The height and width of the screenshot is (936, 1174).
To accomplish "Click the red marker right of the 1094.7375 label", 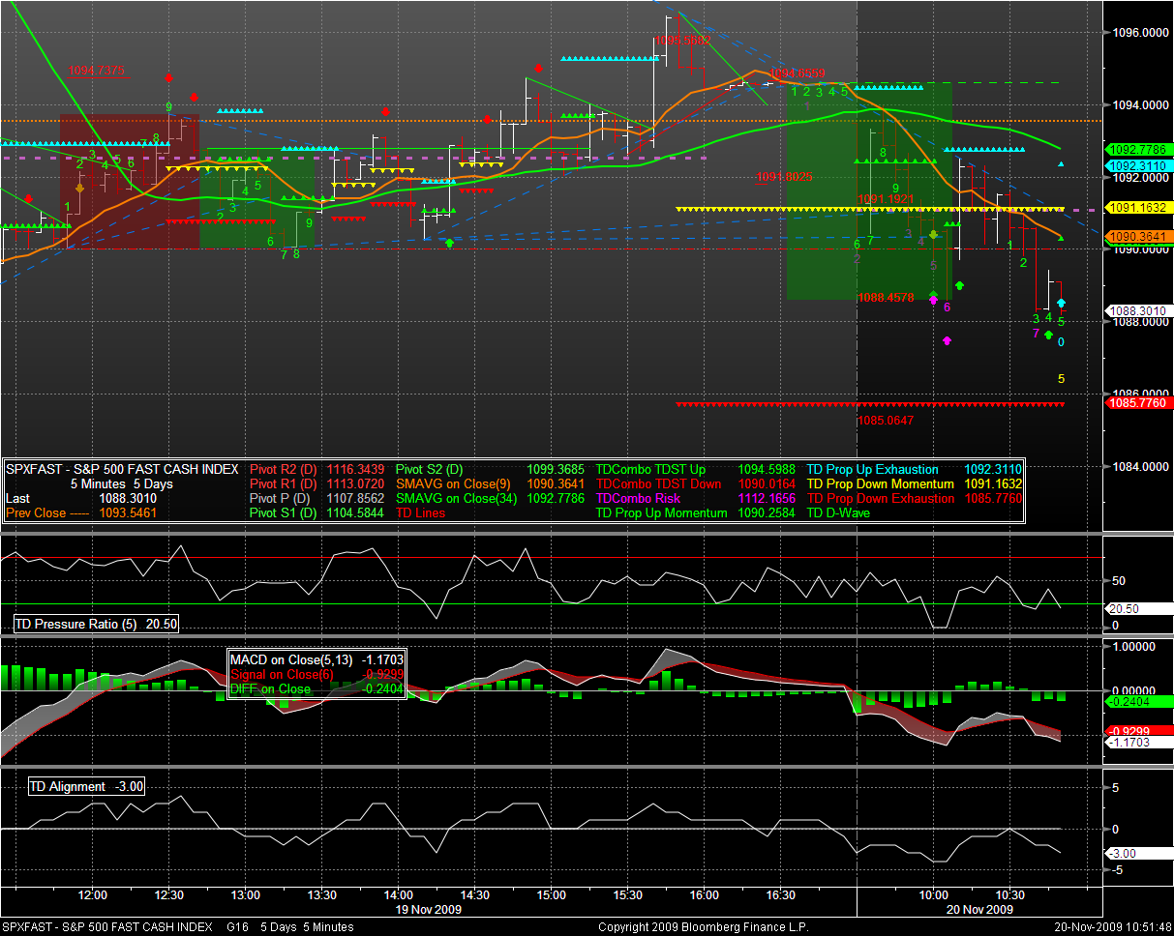I will click(x=169, y=77).
